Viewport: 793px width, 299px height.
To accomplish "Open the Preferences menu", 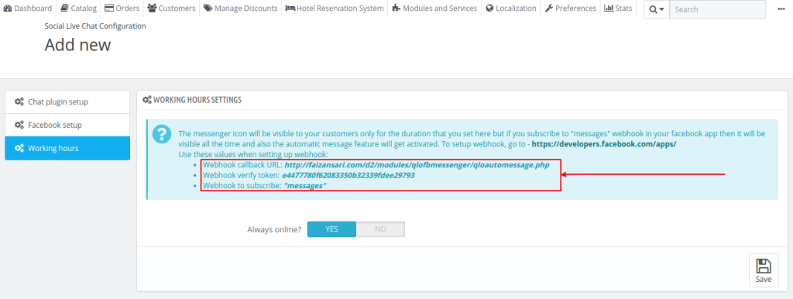I will [x=571, y=8].
